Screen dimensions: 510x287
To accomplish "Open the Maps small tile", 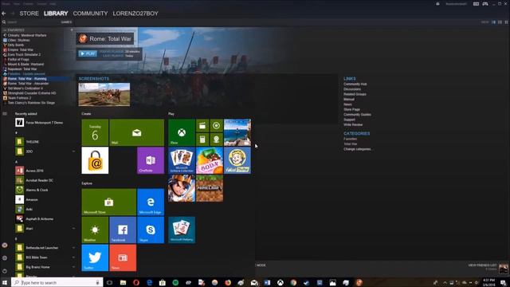I will [216, 140].
